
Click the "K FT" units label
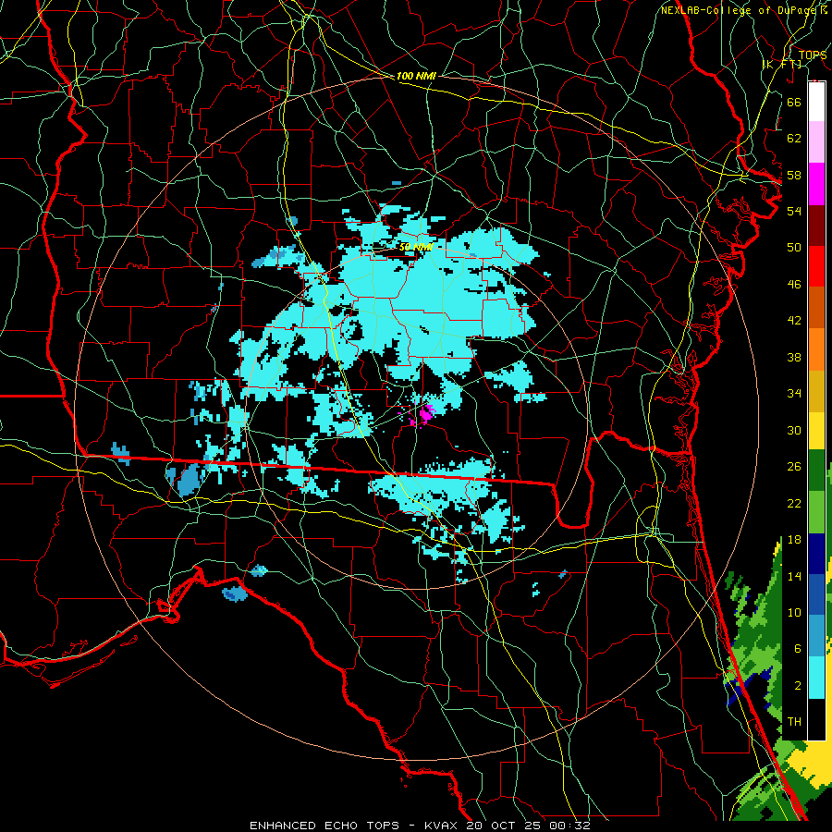coord(781,64)
